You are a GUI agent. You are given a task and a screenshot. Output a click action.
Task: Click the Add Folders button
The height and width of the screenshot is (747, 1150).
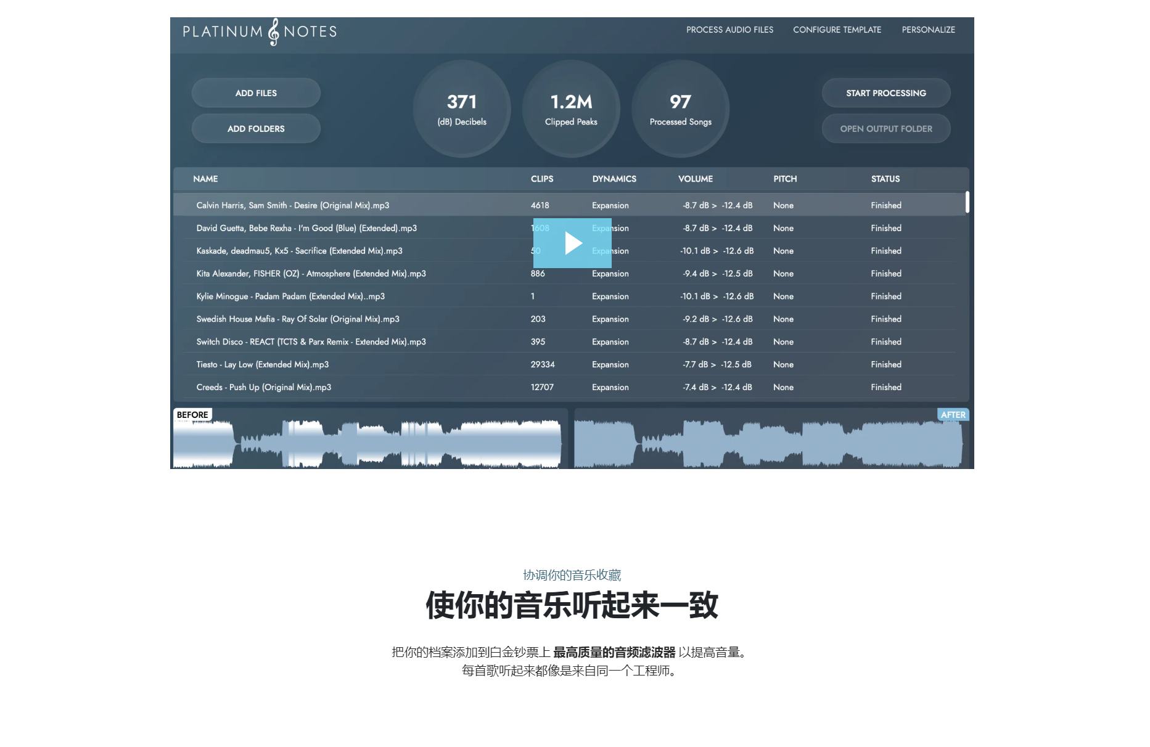pyautogui.click(x=256, y=129)
